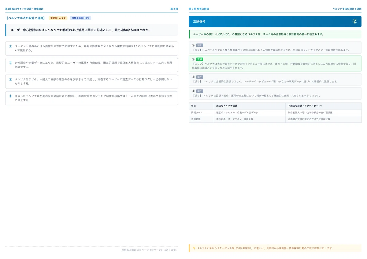Click the footnote "※解答と解説は次ページ"
The width and height of the screenshot is (367, 259).
[149, 250]
